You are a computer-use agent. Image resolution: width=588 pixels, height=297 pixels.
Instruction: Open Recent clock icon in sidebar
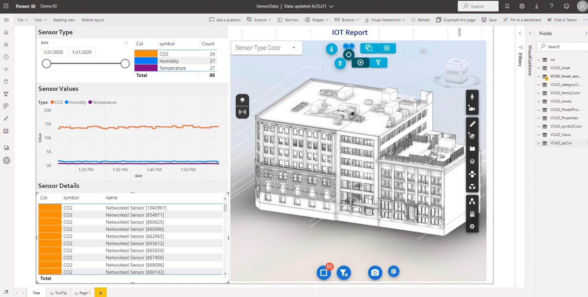(x=6, y=57)
